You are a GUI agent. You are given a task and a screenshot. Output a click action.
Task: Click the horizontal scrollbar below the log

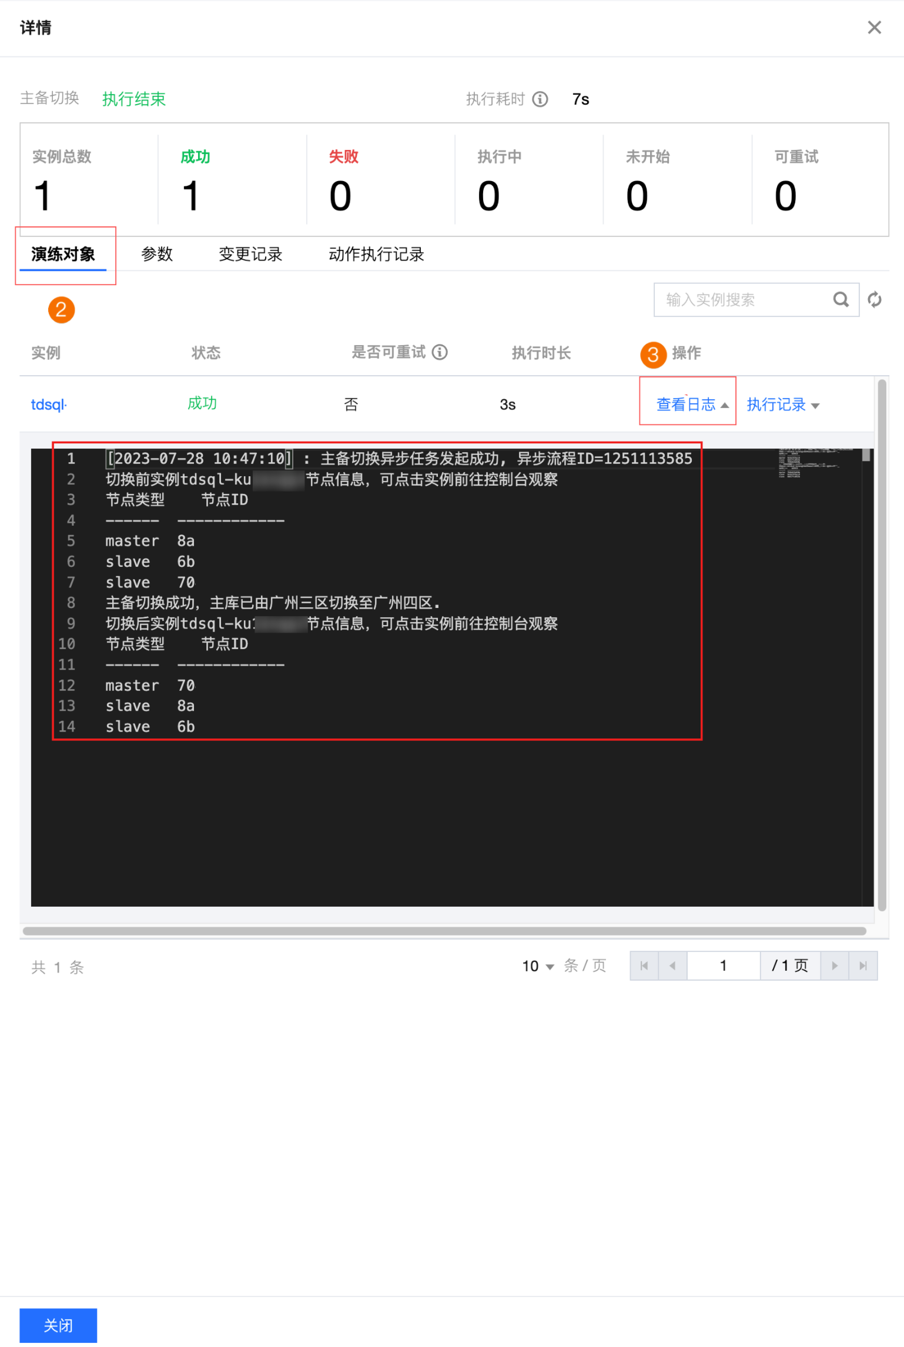(x=444, y=931)
